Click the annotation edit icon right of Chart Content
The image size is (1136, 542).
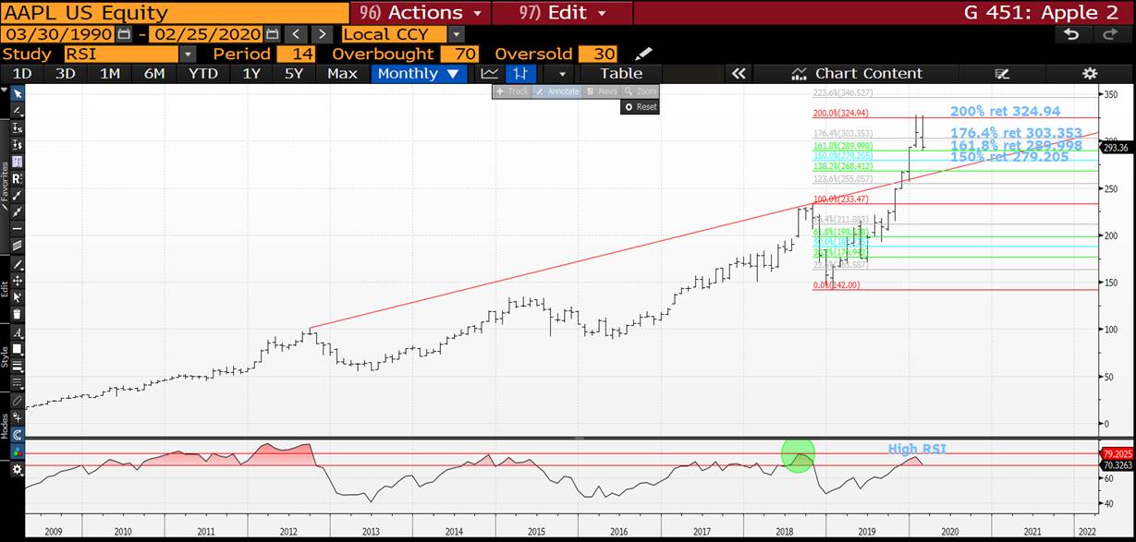[1001, 74]
